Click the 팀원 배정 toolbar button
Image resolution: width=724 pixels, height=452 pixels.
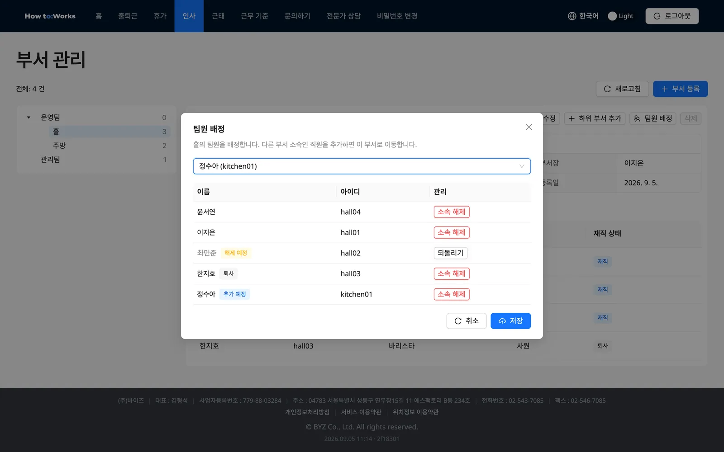pyautogui.click(x=653, y=118)
